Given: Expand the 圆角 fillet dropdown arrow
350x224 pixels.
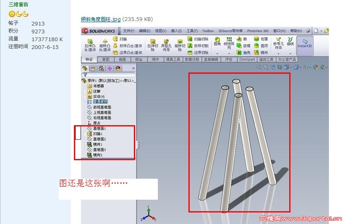Looking at the screenshot, I should pyautogui.click(x=217, y=54).
